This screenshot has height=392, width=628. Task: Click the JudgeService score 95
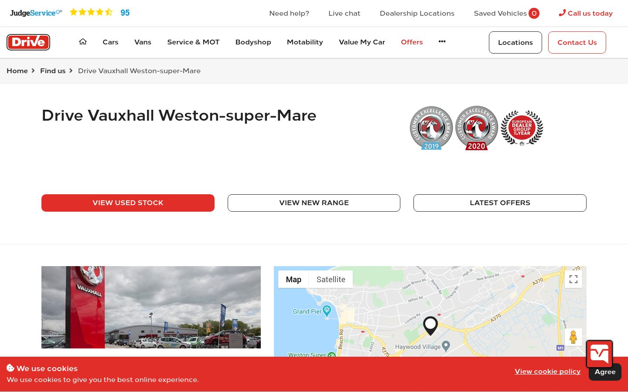pos(125,13)
